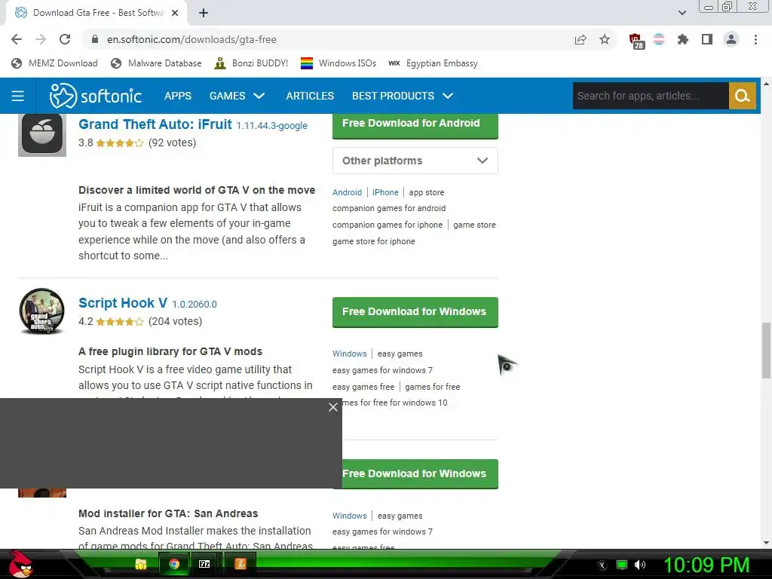
Task: Click the Android platform link
Action: tap(347, 192)
